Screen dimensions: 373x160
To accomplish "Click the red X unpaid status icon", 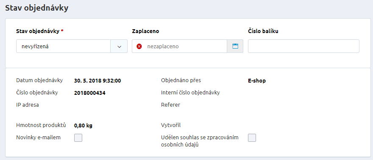I will 139,47.
